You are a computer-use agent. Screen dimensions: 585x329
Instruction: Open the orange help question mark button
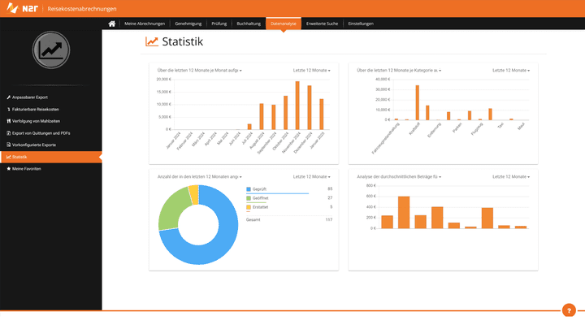point(569,310)
